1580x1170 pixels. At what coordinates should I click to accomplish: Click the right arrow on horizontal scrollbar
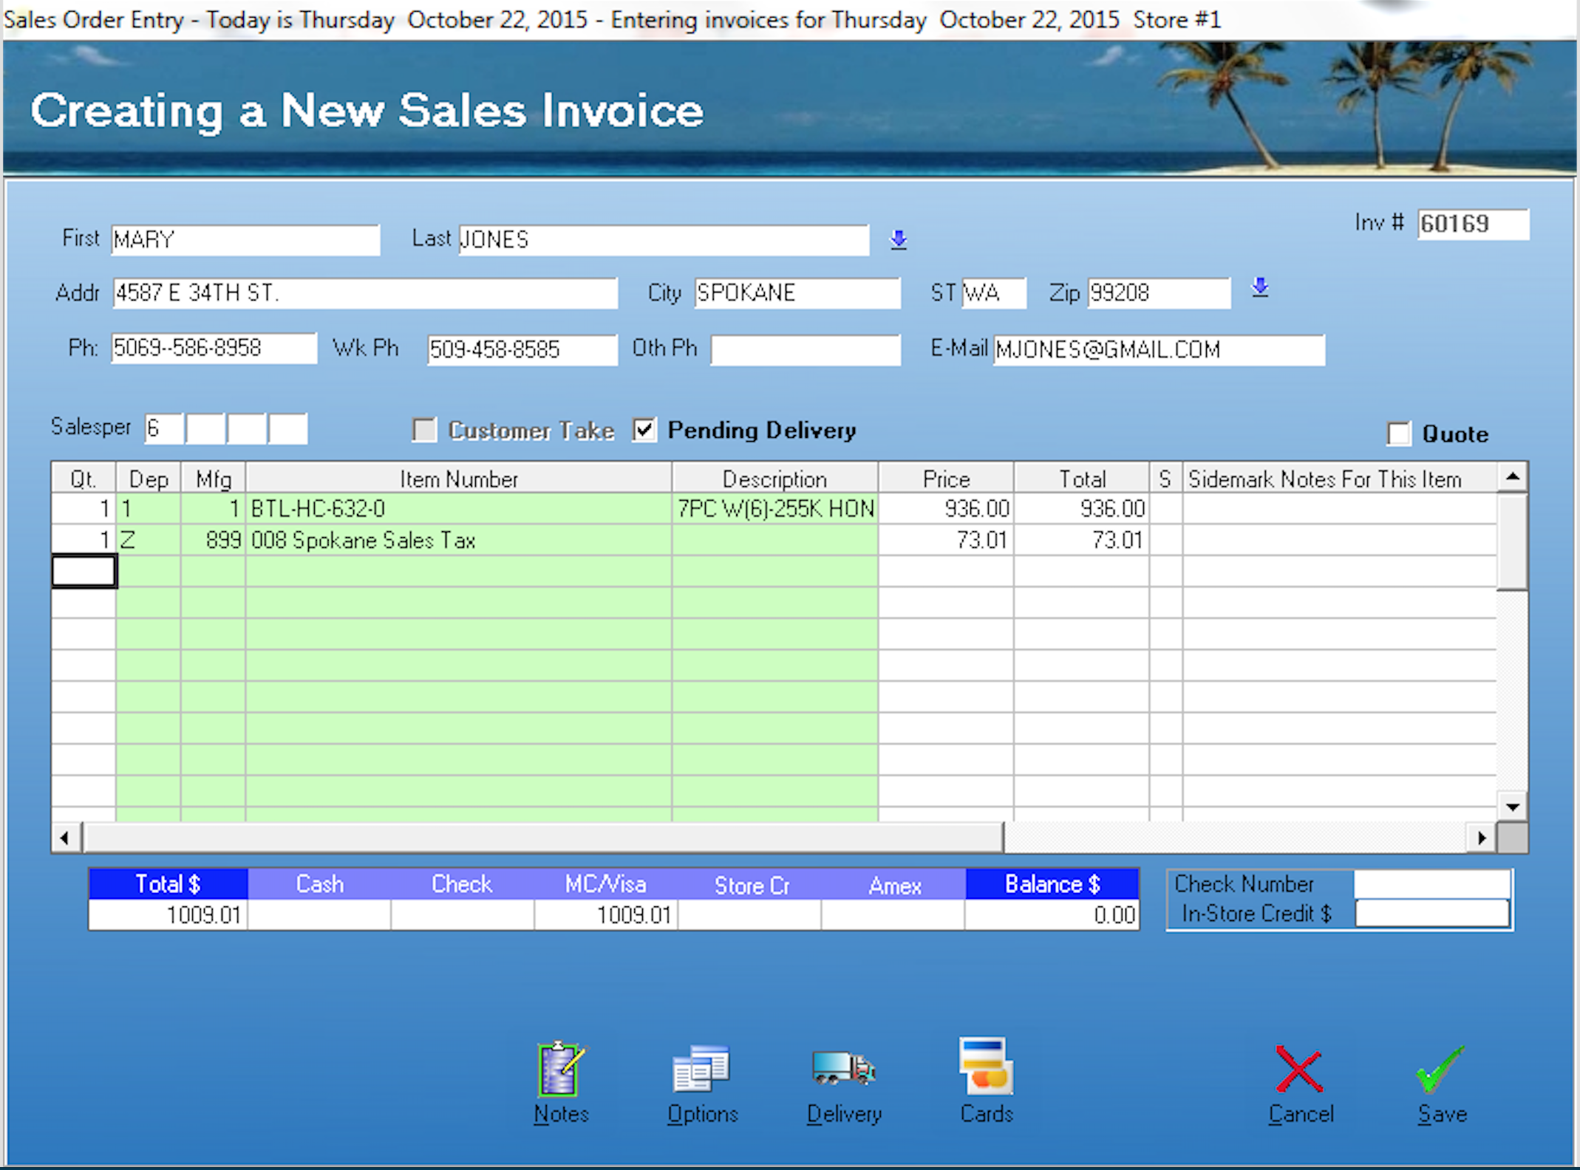coord(1482,838)
